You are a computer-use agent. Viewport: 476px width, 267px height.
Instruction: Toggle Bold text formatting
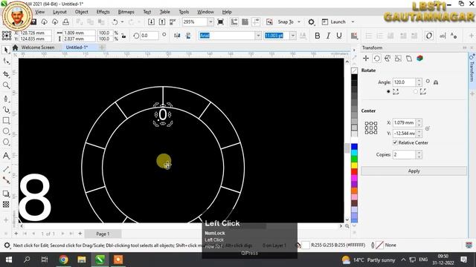[318, 36]
